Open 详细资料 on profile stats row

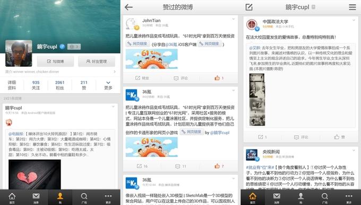point(12,85)
